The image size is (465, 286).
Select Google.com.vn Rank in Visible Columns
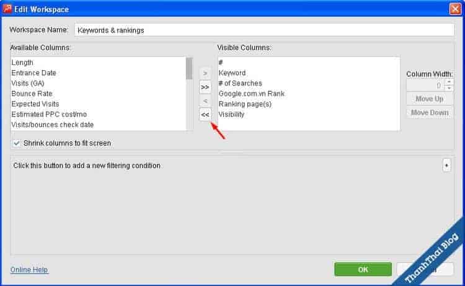(x=251, y=94)
